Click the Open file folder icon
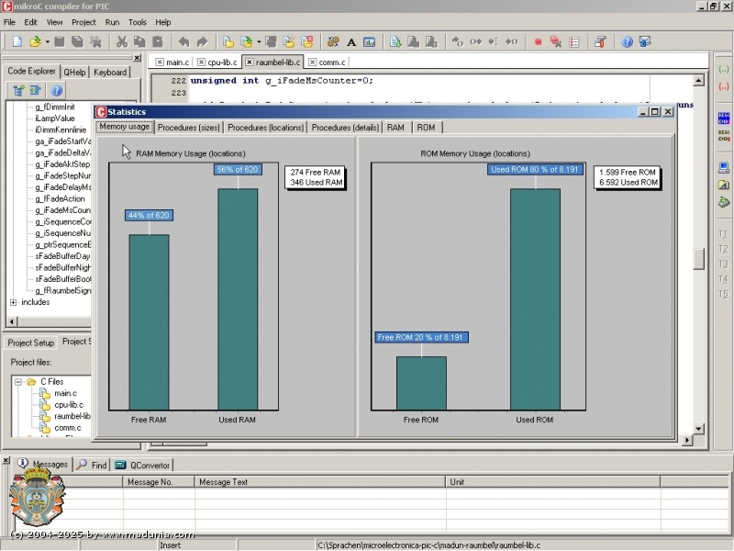The width and height of the screenshot is (734, 551). [x=35, y=41]
